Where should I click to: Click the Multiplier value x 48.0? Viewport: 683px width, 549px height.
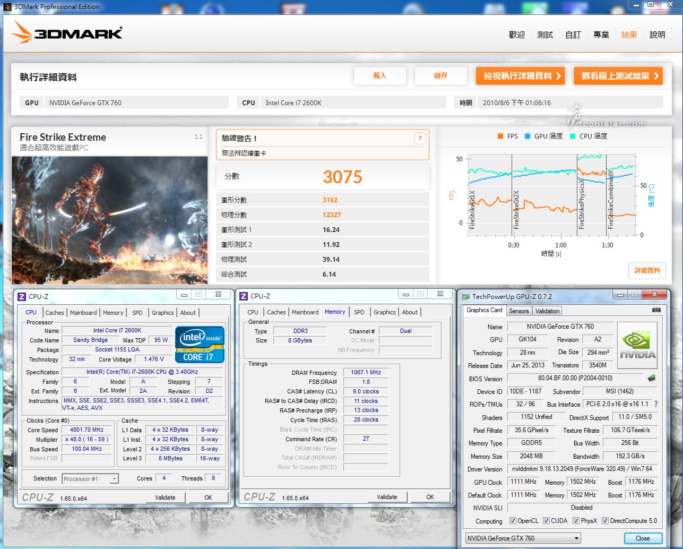click(x=87, y=440)
